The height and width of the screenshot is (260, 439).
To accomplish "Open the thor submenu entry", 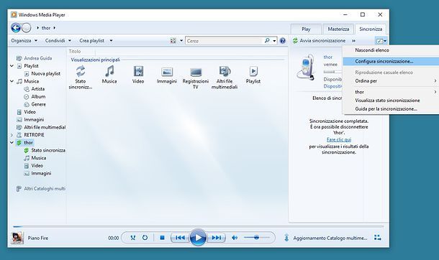I will click(x=391, y=92).
